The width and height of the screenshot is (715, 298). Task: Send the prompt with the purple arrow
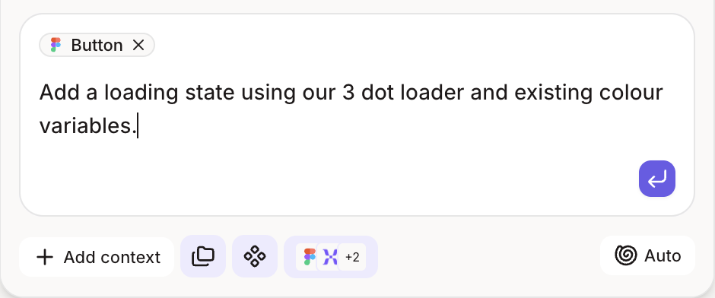(656, 179)
